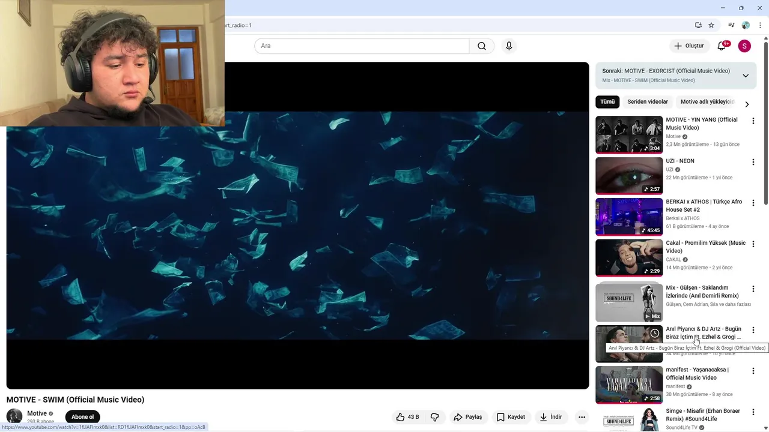Click the Chrome address bar URL
The height and width of the screenshot is (432, 769).
coord(239,25)
